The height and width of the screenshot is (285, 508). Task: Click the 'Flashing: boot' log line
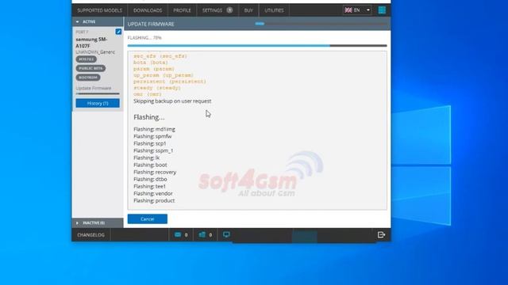[150, 165]
